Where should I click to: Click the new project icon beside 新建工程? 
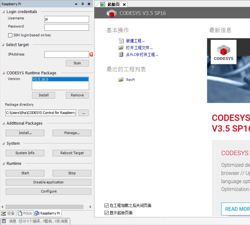[121, 41]
